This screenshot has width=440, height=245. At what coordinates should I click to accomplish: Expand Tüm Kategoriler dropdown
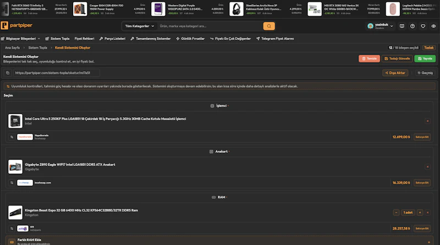(140, 26)
